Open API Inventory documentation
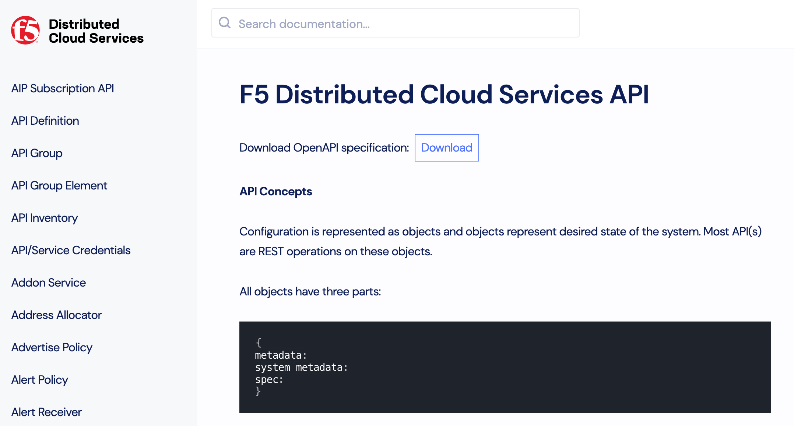 click(45, 218)
